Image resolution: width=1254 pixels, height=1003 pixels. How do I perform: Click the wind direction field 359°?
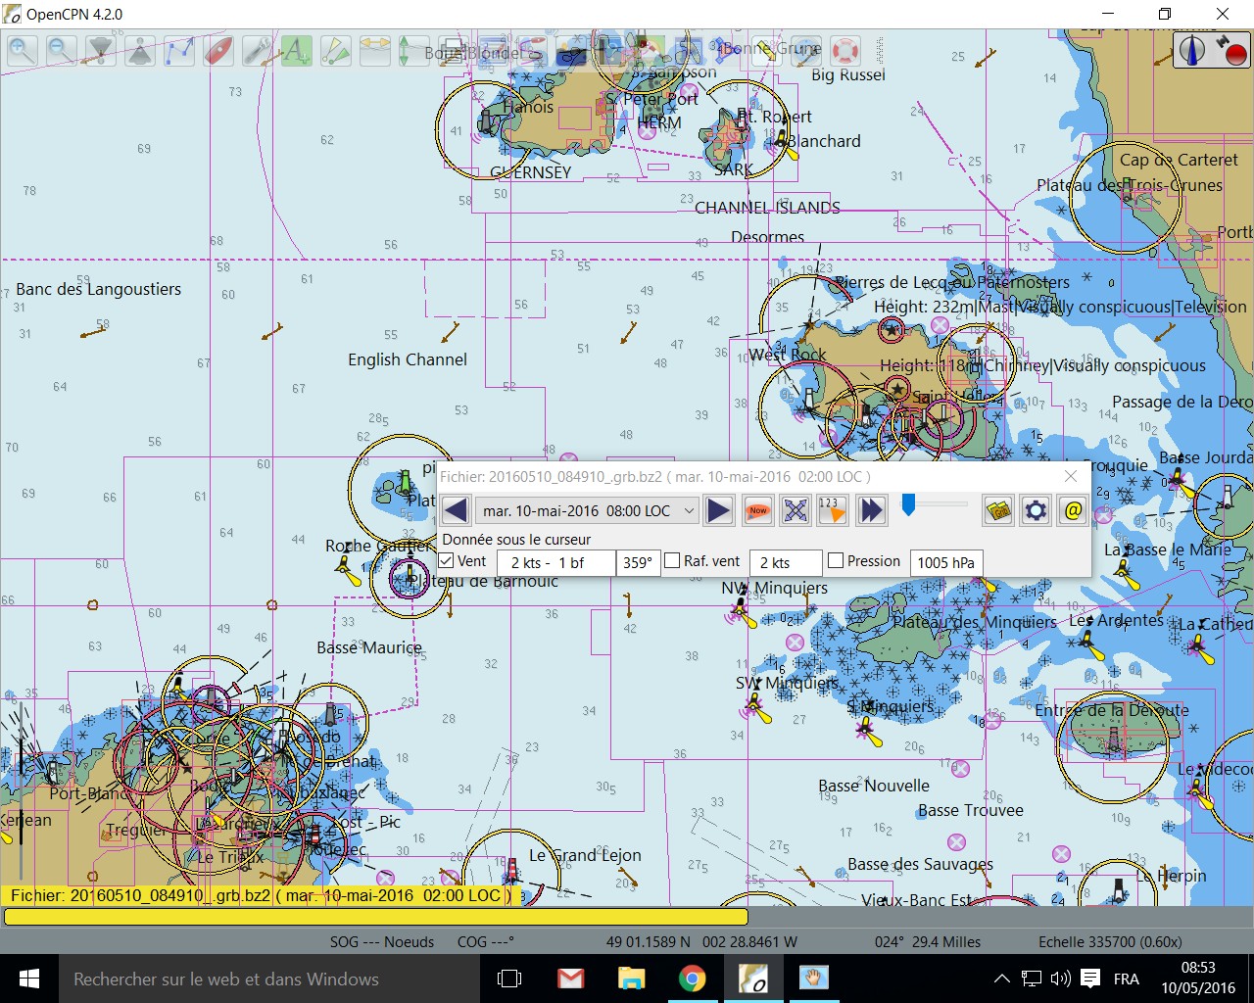click(x=638, y=562)
